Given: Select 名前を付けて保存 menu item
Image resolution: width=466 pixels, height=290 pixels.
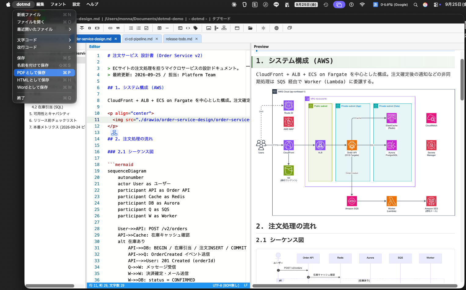Looking at the screenshot, I should pos(44,65).
